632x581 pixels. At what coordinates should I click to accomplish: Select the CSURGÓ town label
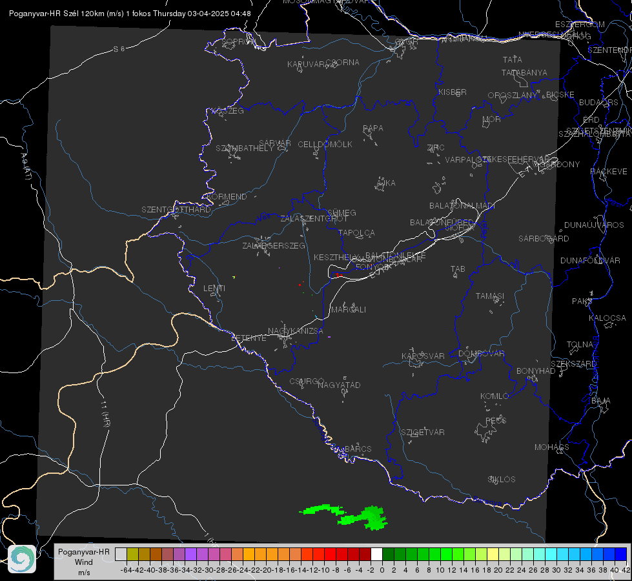click(x=307, y=382)
